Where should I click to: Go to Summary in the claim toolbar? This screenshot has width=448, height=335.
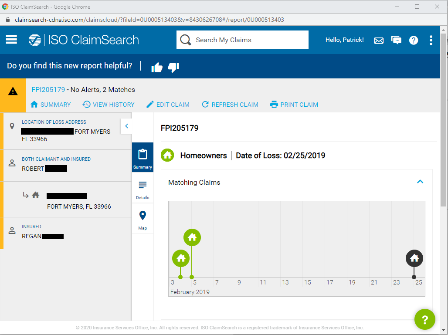pyautogui.click(x=51, y=105)
